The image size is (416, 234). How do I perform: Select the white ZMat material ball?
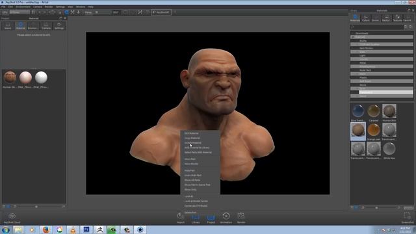point(41,77)
